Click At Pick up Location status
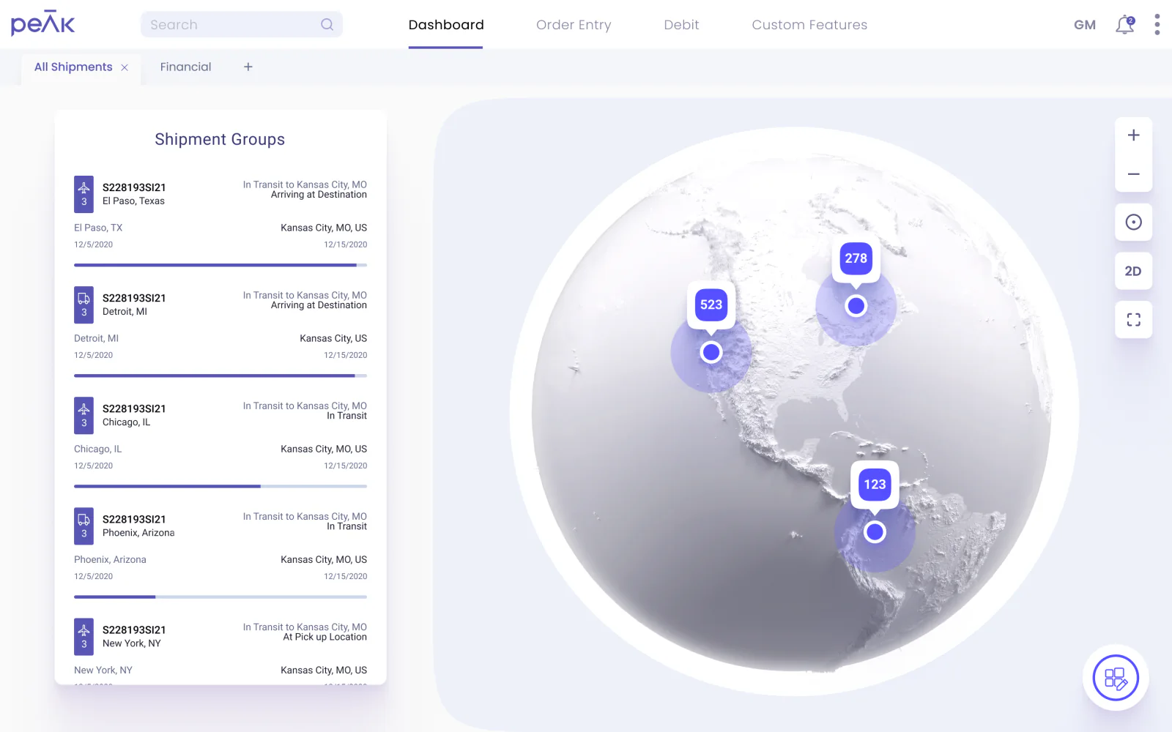 click(324, 637)
